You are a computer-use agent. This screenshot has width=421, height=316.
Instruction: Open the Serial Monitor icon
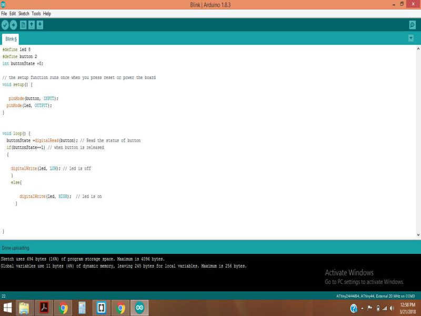413,25
